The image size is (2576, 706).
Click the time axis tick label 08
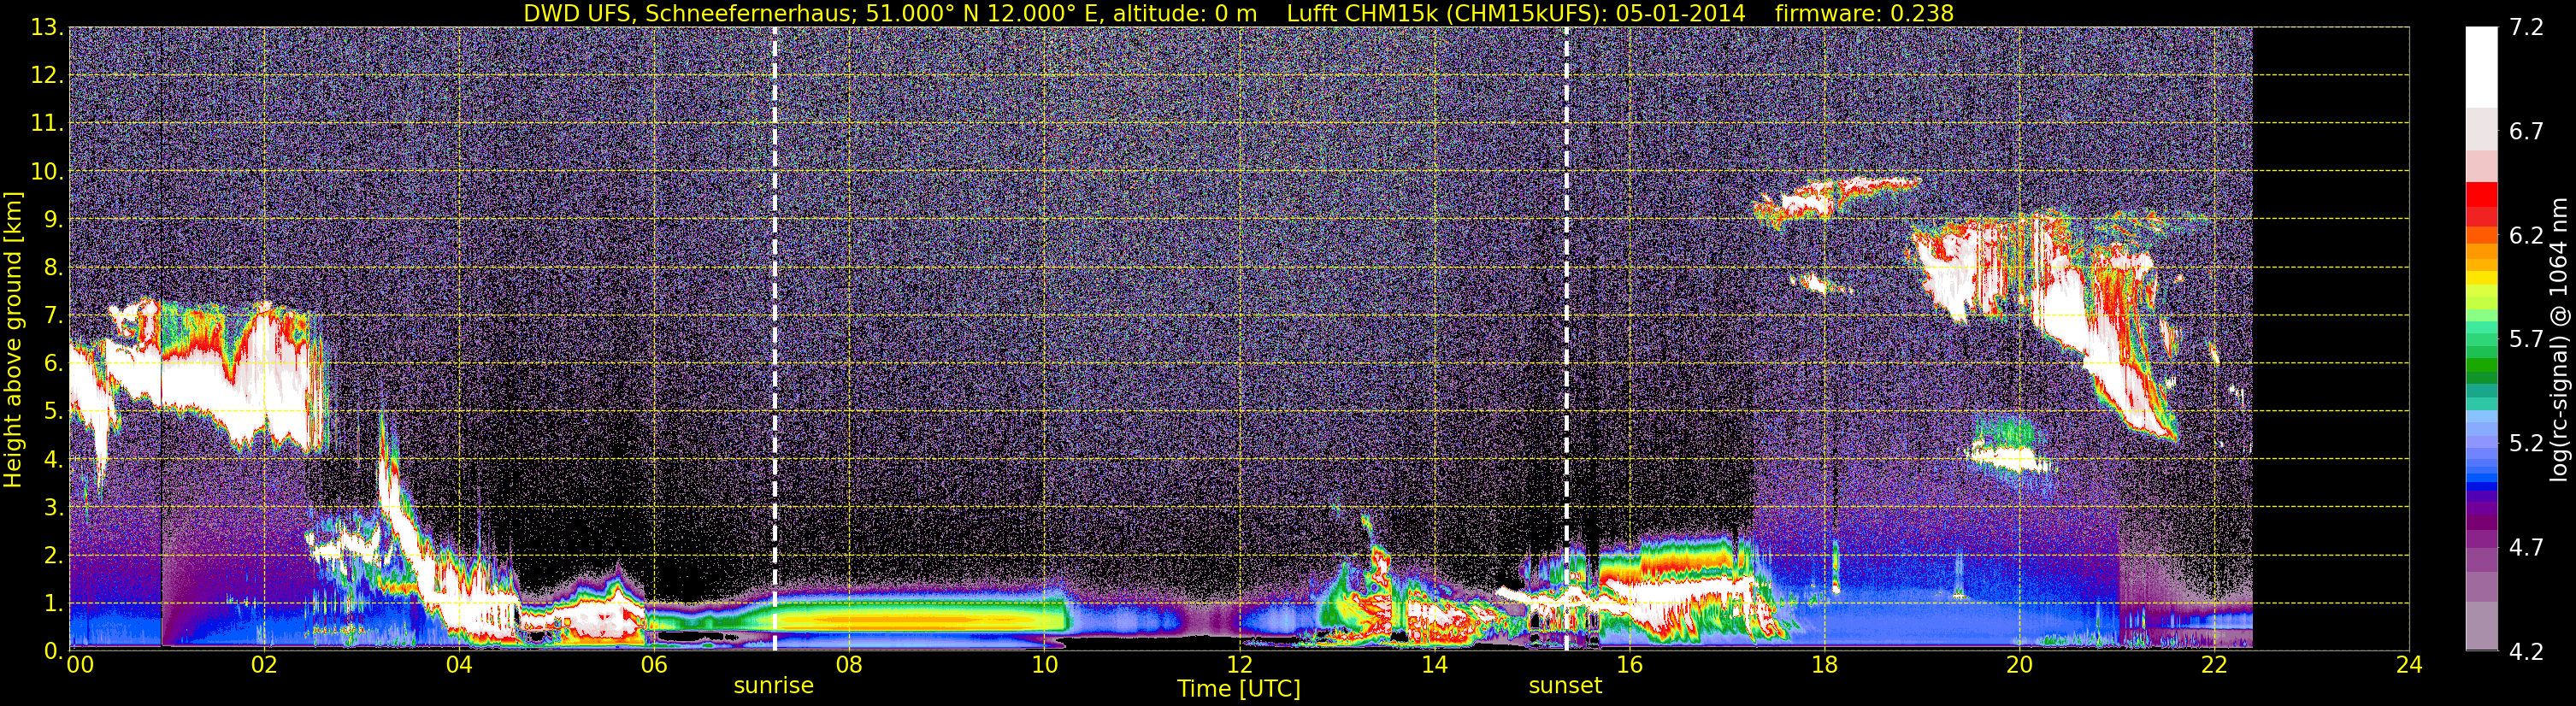pos(849,666)
